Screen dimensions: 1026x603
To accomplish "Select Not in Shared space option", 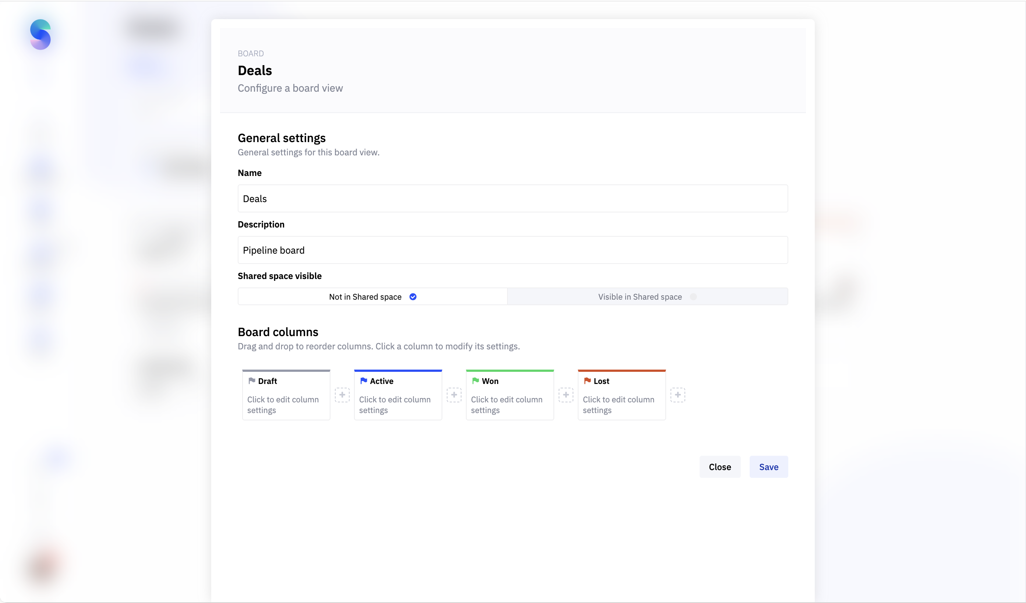I will click(372, 297).
